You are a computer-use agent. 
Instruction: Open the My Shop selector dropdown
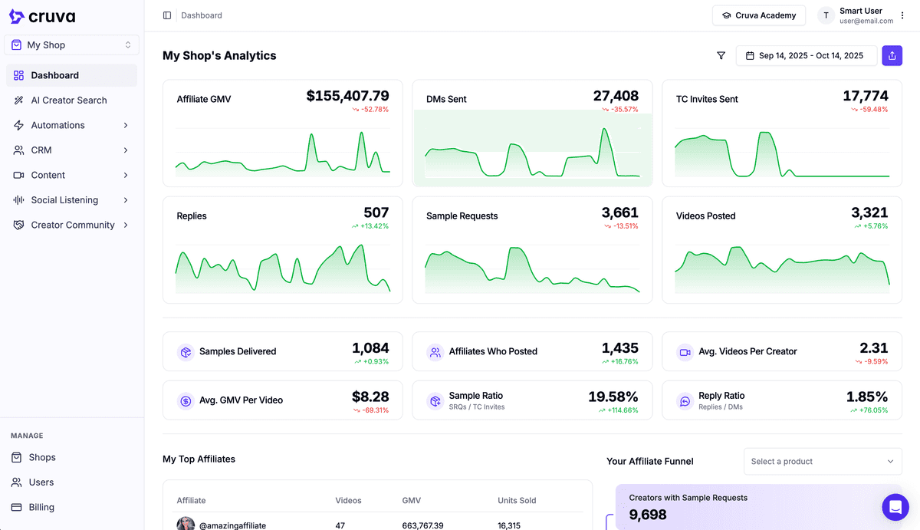(71, 45)
